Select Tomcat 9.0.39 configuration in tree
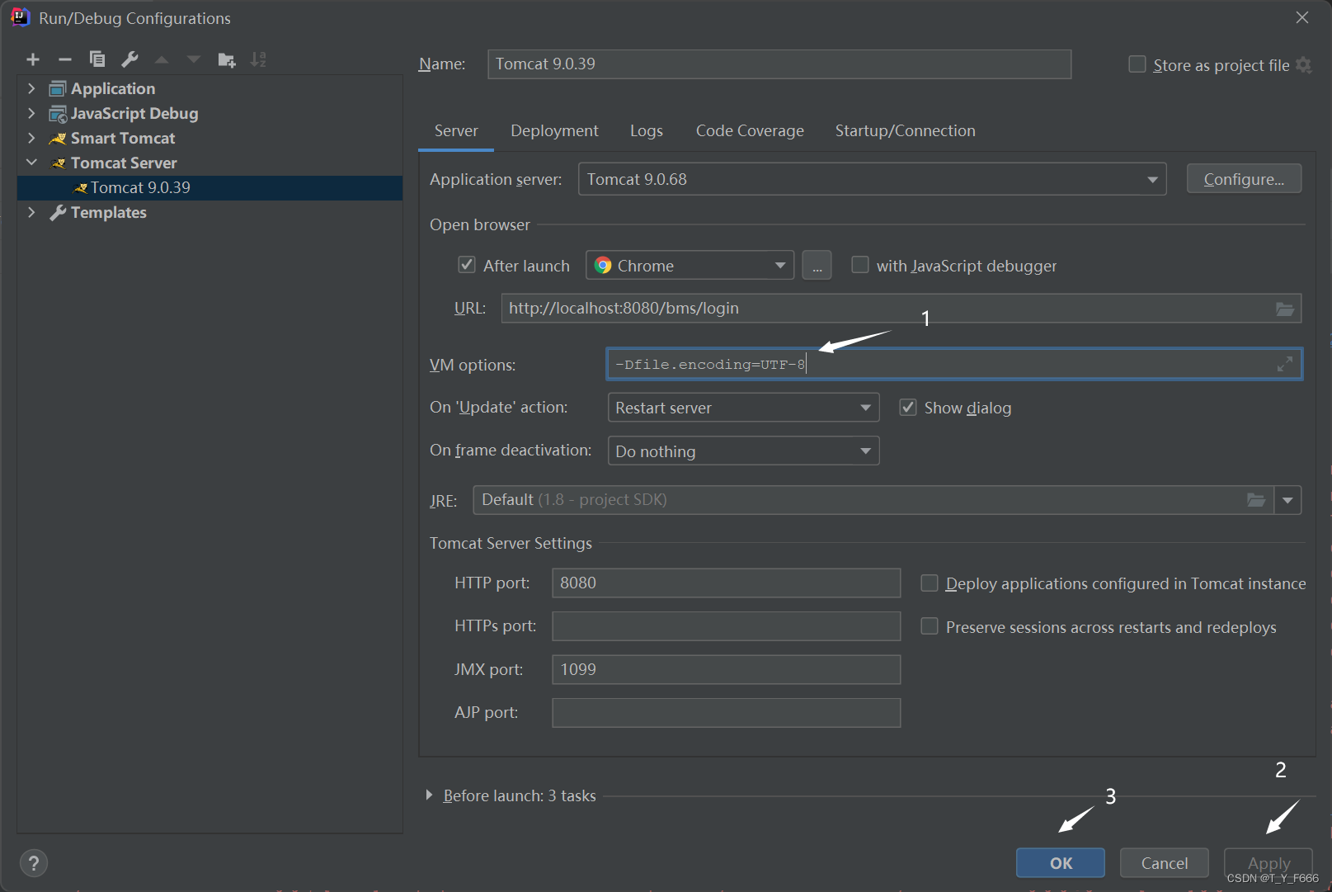Image resolution: width=1332 pixels, height=892 pixels. [209, 188]
